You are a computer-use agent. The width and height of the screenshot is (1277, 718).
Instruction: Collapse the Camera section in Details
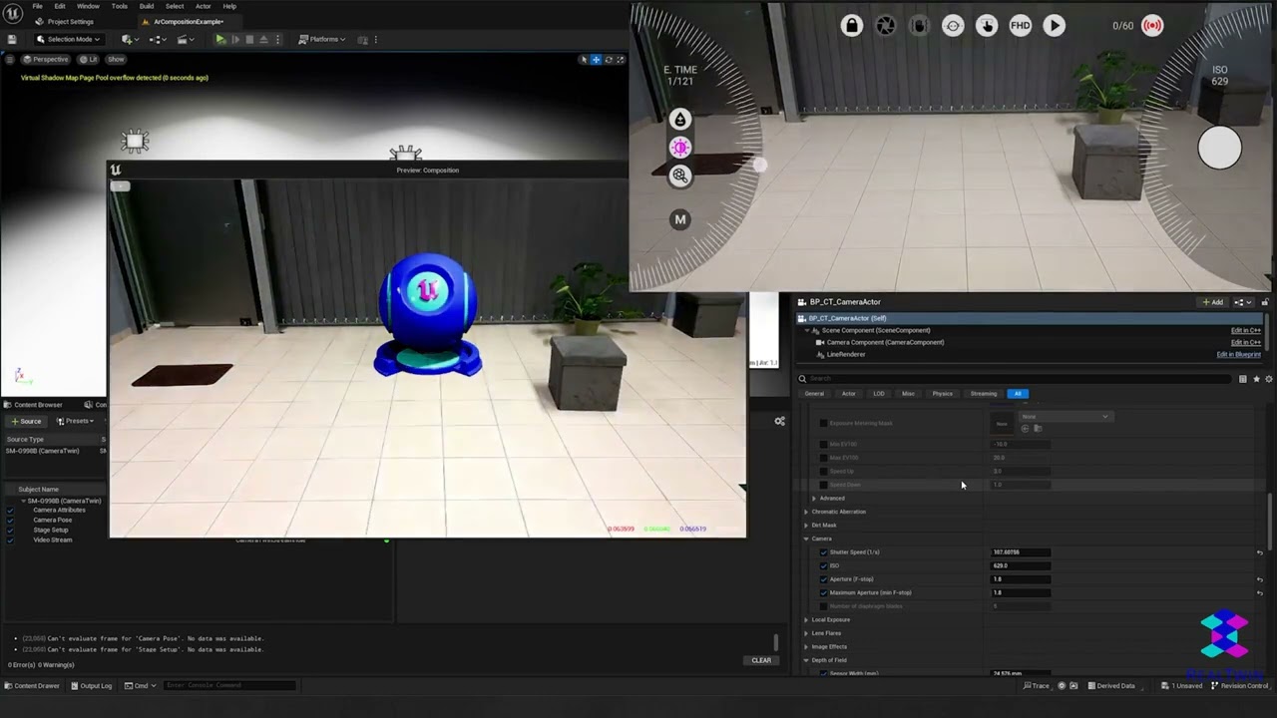[x=806, y=538]
